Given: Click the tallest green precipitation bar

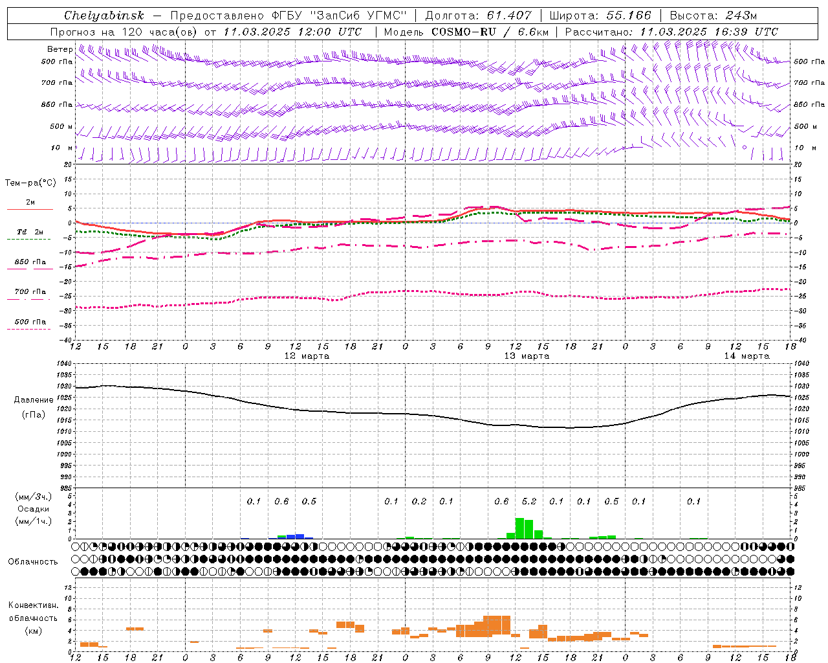Looking at the screenshot, I should point(519,528).
